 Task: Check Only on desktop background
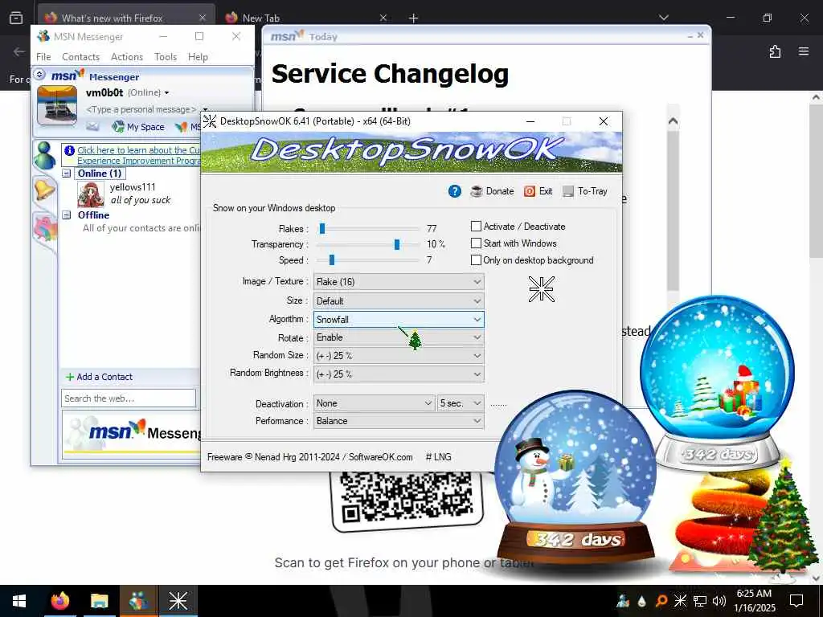[476, 259]
